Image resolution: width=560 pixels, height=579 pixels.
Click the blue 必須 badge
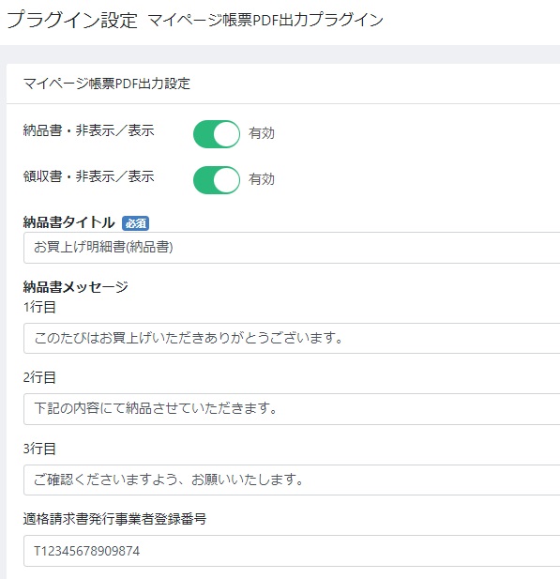click(135, 223)
